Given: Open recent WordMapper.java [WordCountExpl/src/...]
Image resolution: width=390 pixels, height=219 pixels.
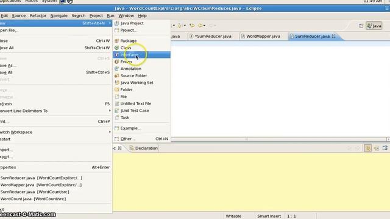Looking at the screenshot, I should (x=55, y=185).
